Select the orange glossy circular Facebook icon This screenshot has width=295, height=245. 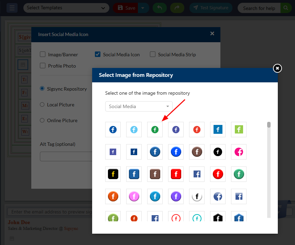(x=113, y=196)
